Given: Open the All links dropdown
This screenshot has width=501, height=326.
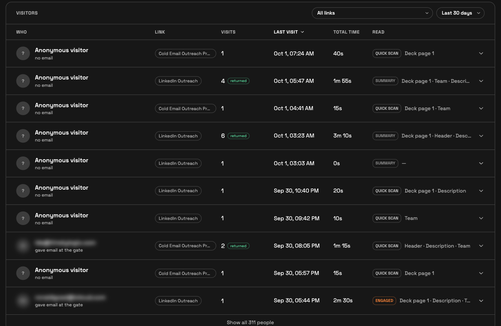Looking at the screenshot, I should pos(372,13).
